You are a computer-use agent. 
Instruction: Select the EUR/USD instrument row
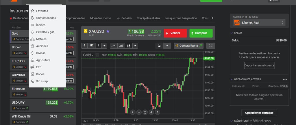pos(43,64)
